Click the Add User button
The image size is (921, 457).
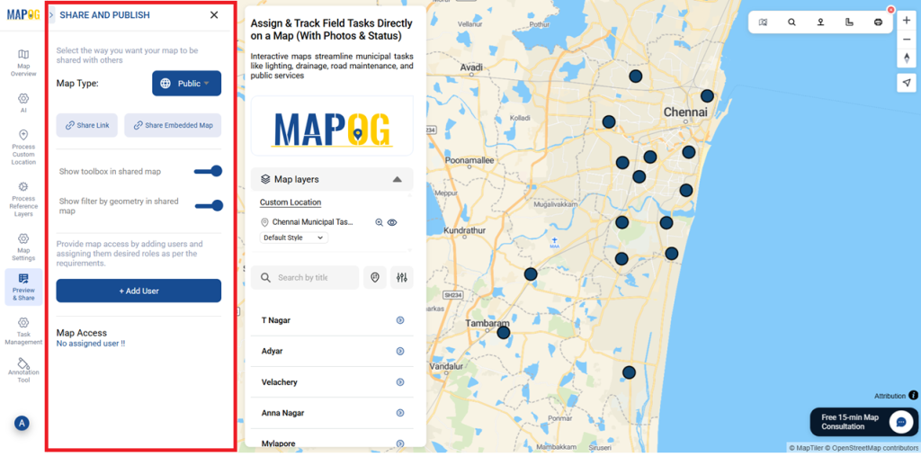[x=139, y=291]
